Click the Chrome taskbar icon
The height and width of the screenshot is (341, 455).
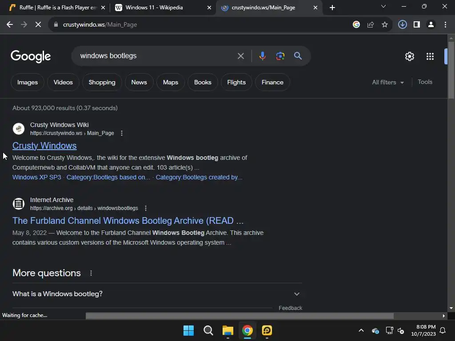tap(247, 330)
